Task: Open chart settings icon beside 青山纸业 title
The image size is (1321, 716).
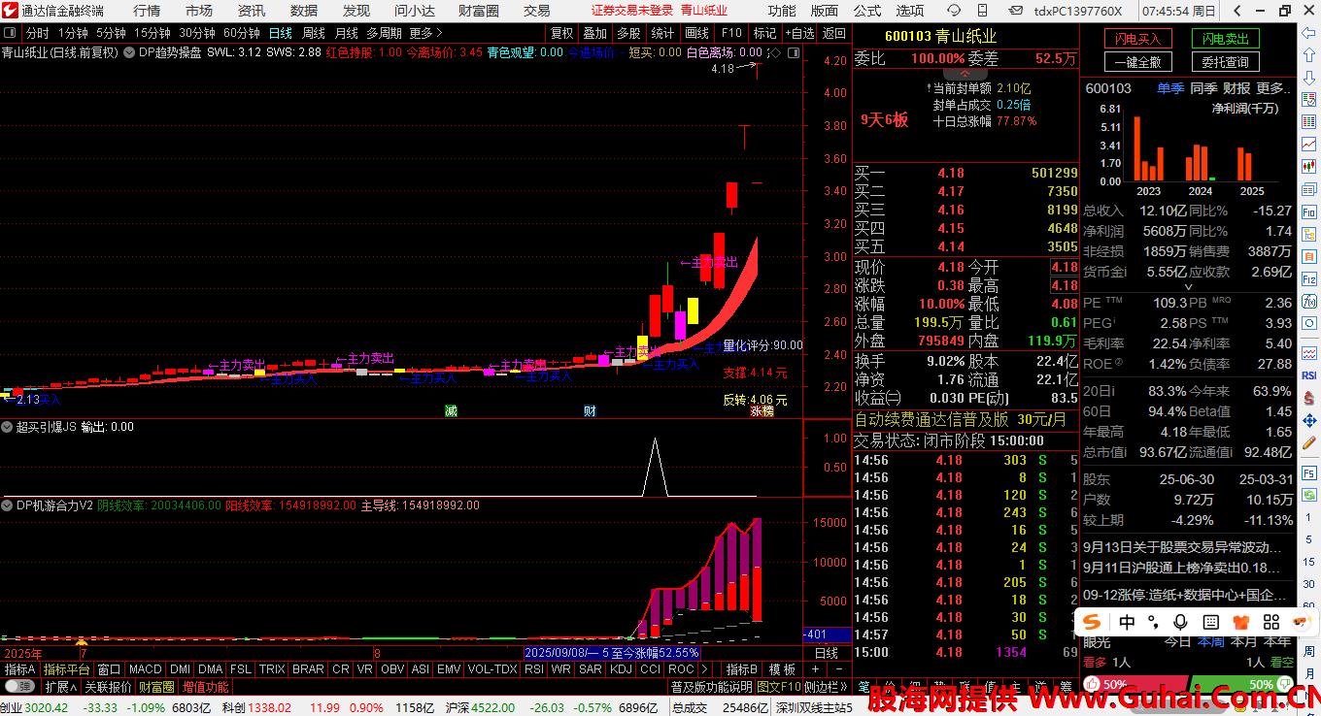Action: 127,52
